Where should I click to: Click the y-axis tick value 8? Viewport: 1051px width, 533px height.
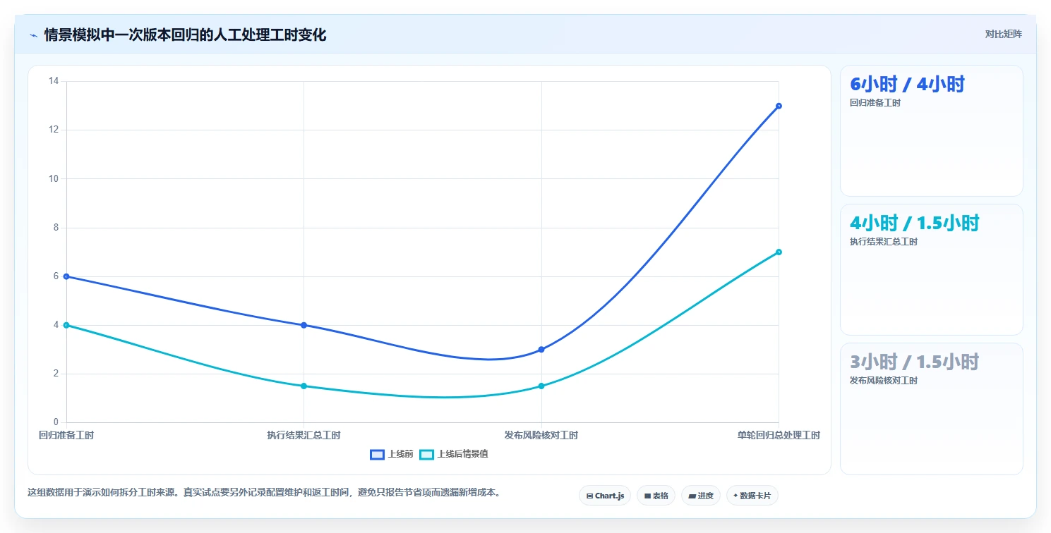[56, 228]
